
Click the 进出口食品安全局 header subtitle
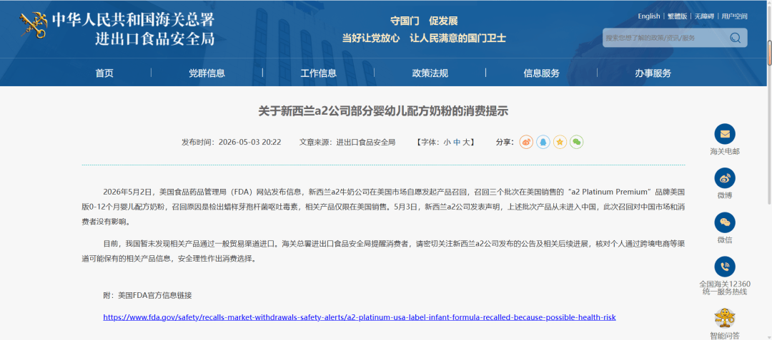154,38
